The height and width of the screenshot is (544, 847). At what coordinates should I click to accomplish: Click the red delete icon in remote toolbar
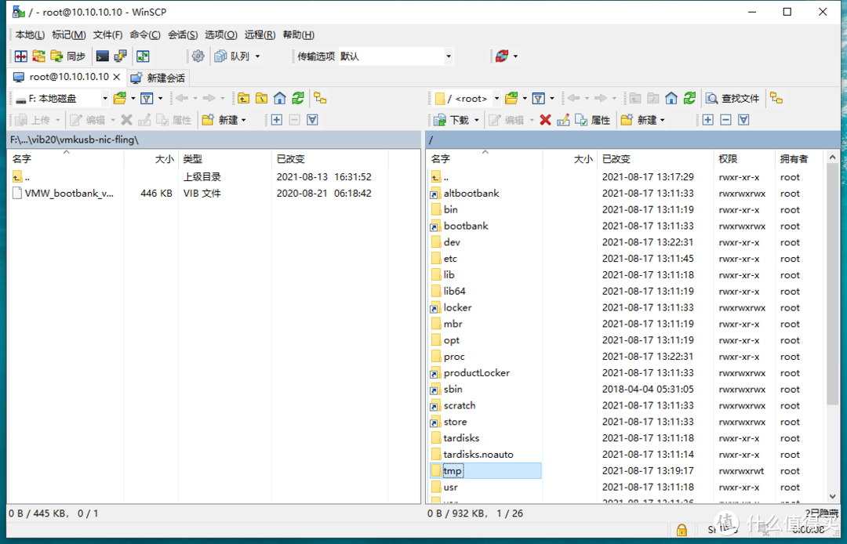(545, 120)
